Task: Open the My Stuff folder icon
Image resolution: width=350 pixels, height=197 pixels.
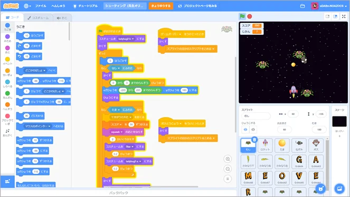Action: pyautogui.click(x=302, y=6)
